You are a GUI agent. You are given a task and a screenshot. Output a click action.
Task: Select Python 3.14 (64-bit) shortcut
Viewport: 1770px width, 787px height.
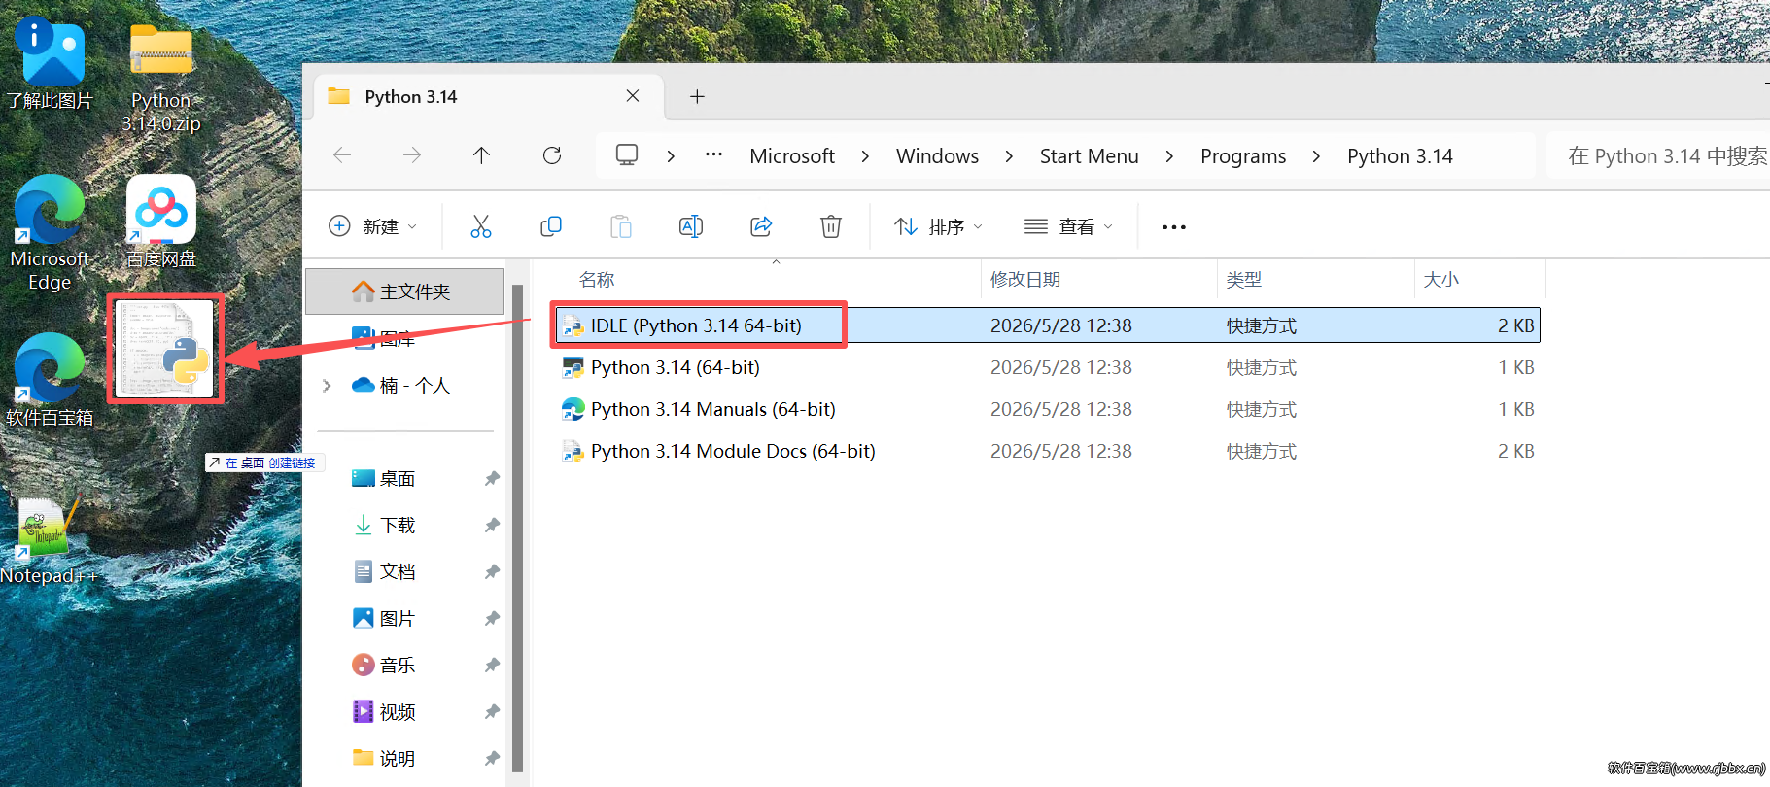(x=1047, y=367)
